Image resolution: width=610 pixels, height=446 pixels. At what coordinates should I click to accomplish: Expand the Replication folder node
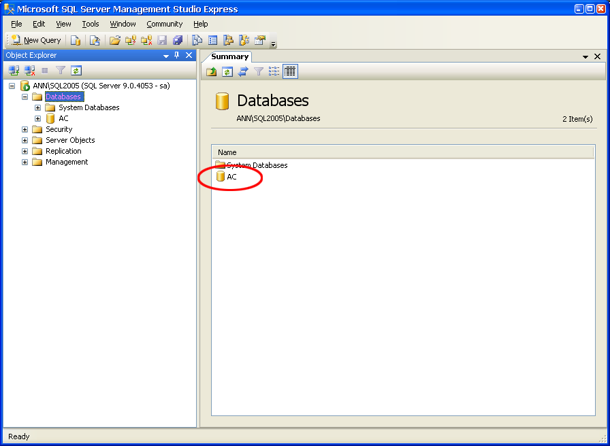pos(25,151)
